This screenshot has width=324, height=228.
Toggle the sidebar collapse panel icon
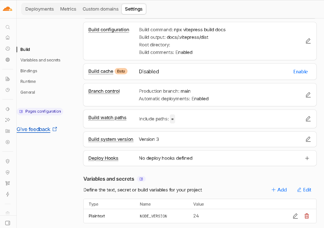[8, 223]
